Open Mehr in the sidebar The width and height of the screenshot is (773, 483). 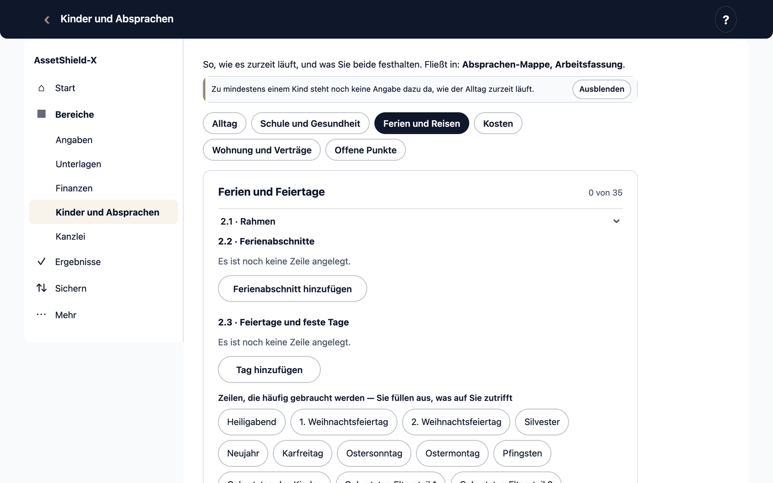[x=104, y=315]
